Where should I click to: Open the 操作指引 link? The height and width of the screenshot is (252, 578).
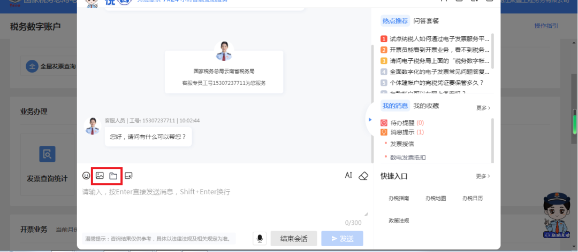(x=546, y=26)
